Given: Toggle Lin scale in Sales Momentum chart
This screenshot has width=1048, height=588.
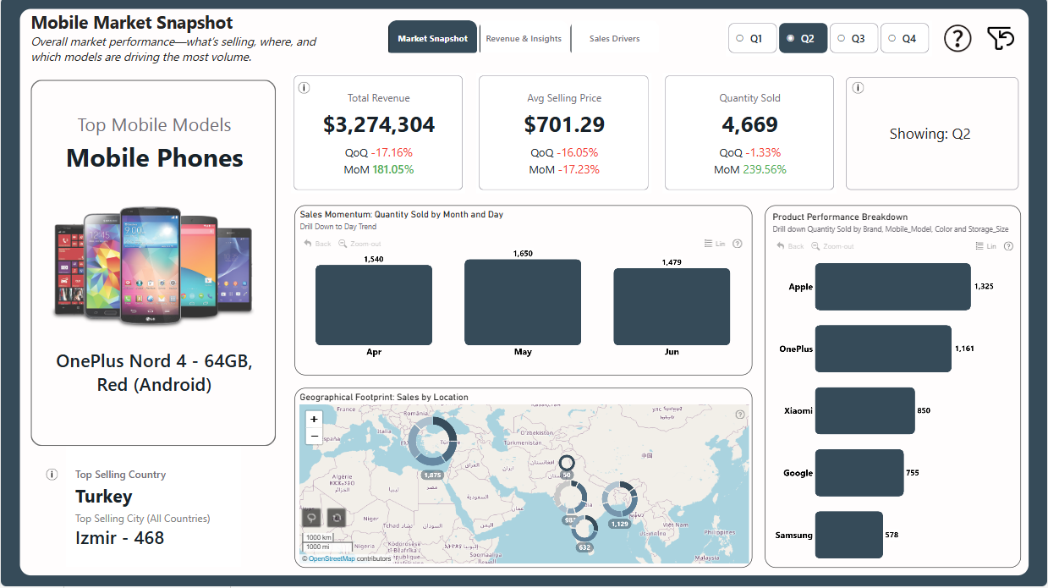Looking at the screenshot, I should click(x=715, y=244).
